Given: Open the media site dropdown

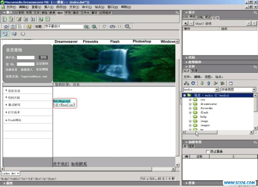Looking at the screenshot, I should (x=217, y=89).
